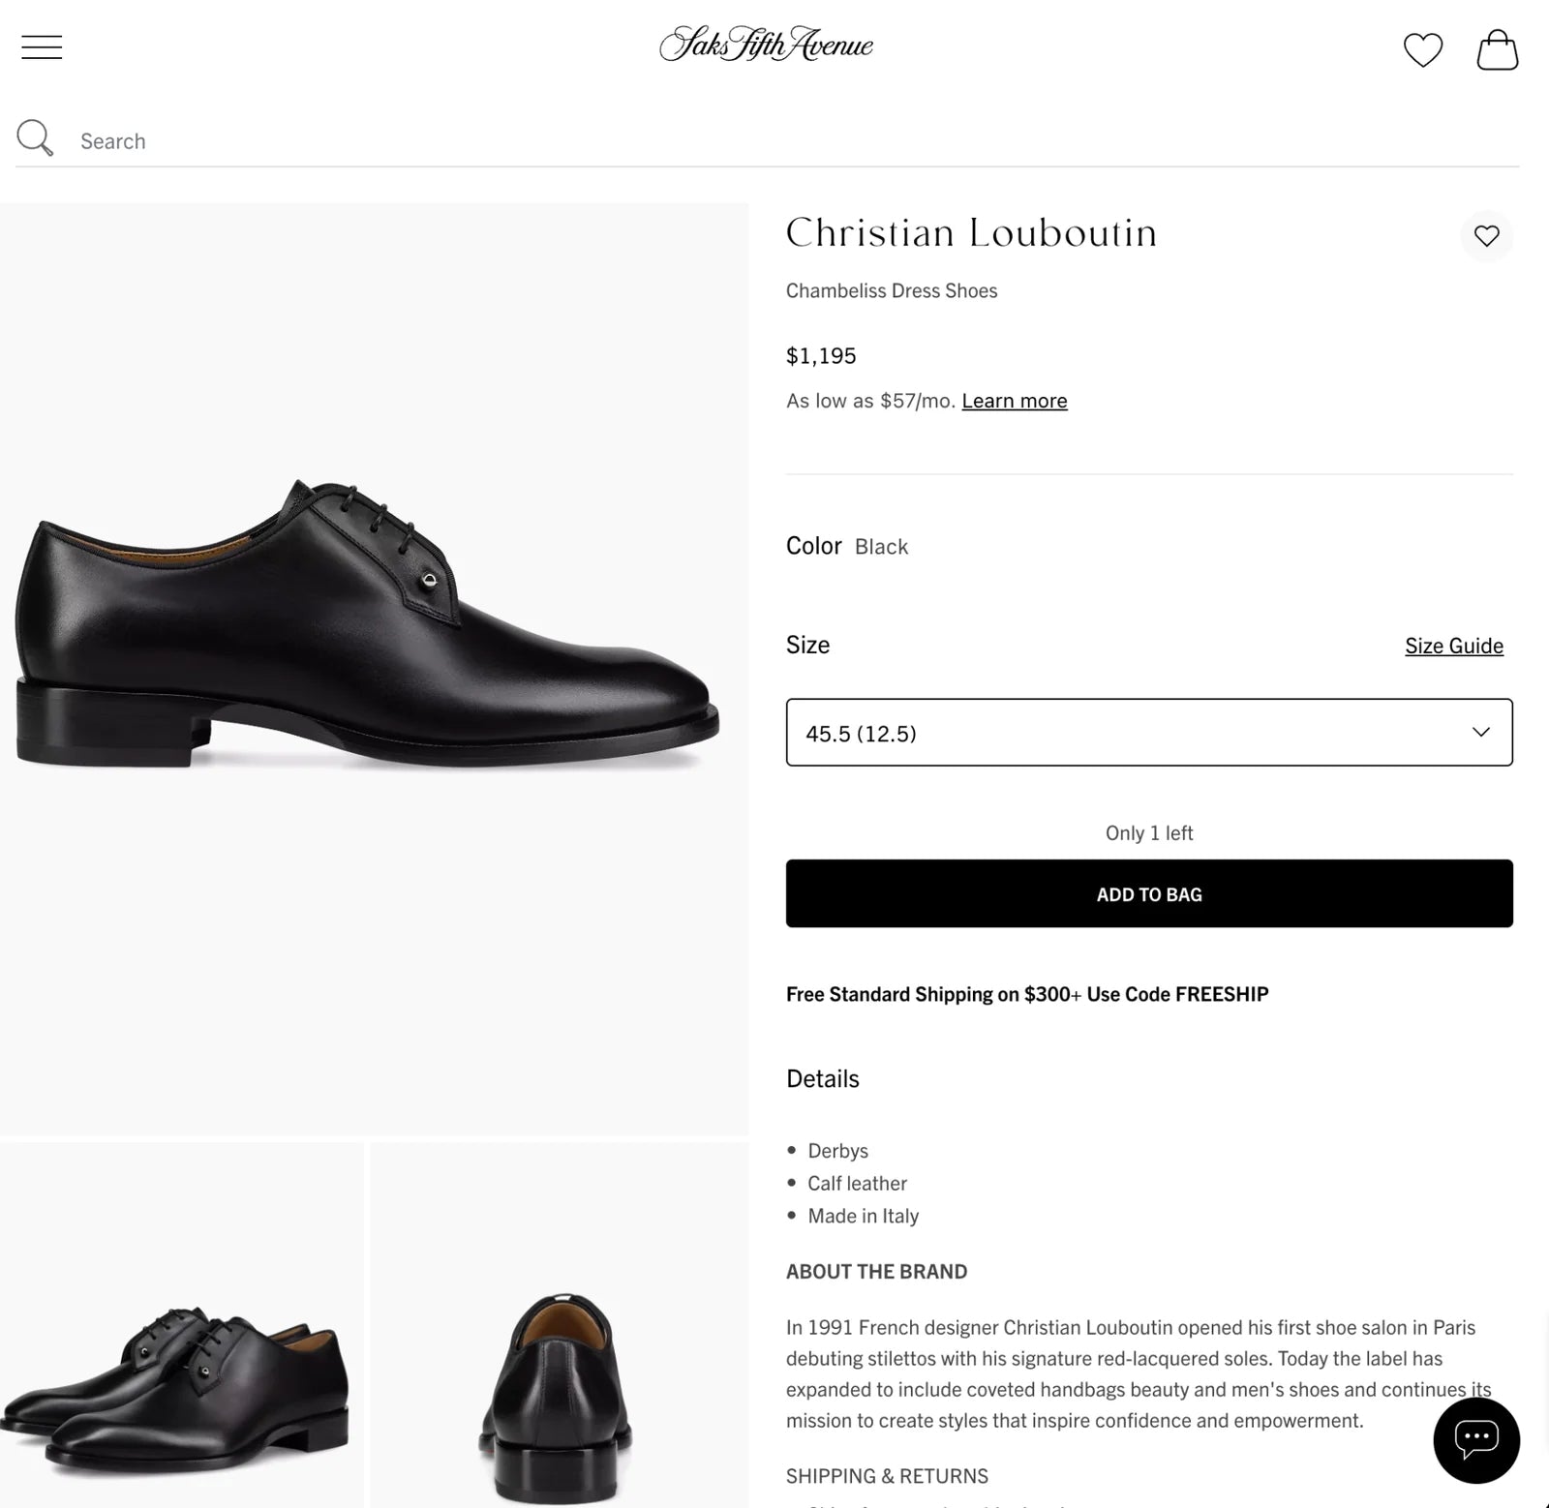Open the shopping bag icon
Viewport: 1549px width, 1508px height.
click(x=1499, y=48)
